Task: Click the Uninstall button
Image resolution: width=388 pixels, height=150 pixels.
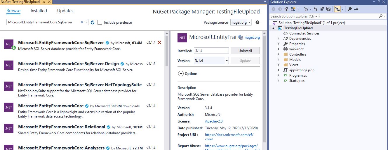Action: click(245, 51)
